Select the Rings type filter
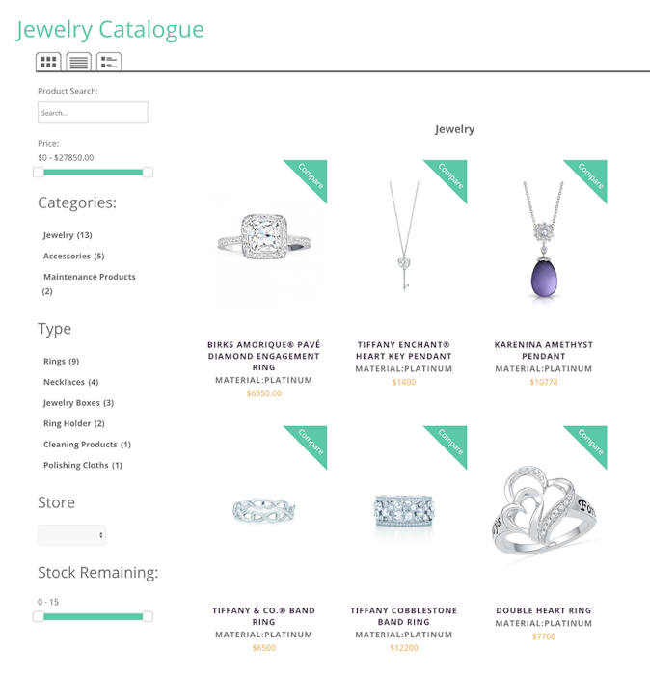The image size is (650, 675). [x=61, y=361]
